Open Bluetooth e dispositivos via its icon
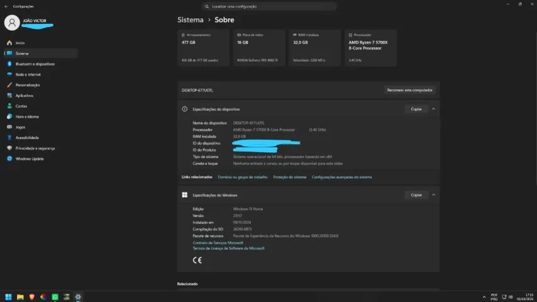This screenshot has height=302, width=537. [9, 64]
